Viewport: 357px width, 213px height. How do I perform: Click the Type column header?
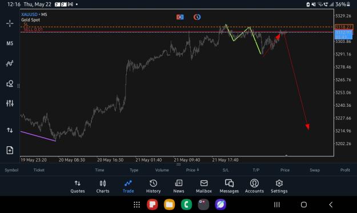[134, 170]
